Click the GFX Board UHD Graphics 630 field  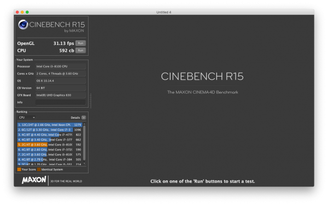tap(61, 95)
